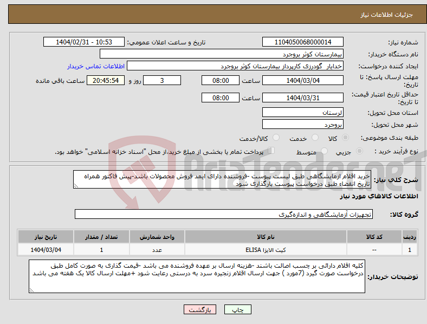Click the price validity date 1404/03/31 field
427x324 pixels.
tap(302, 98)
